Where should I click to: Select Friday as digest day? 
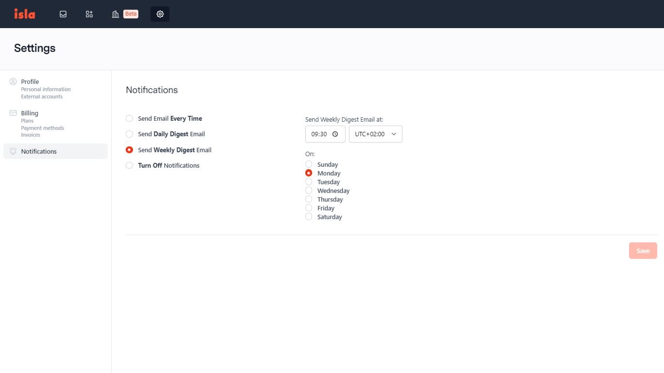(309, 208)
